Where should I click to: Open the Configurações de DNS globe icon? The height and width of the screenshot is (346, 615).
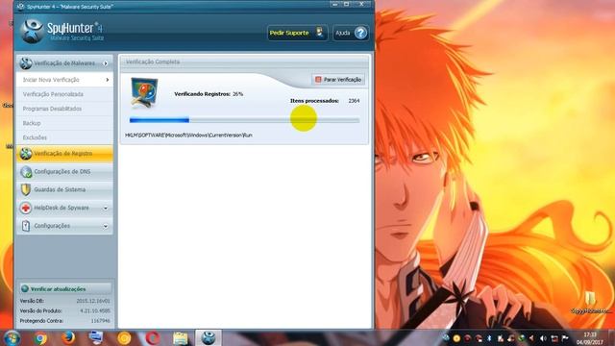pos(26,172)
